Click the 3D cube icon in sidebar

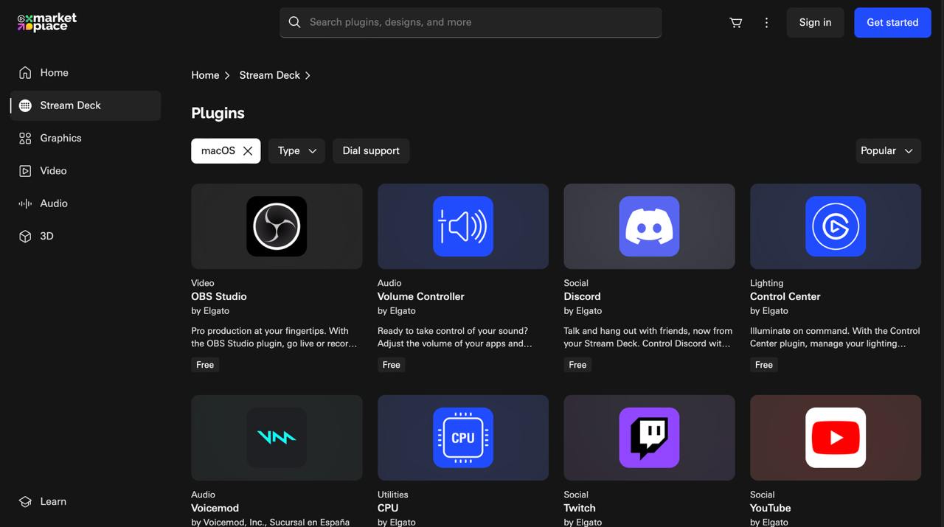point(25,236)
